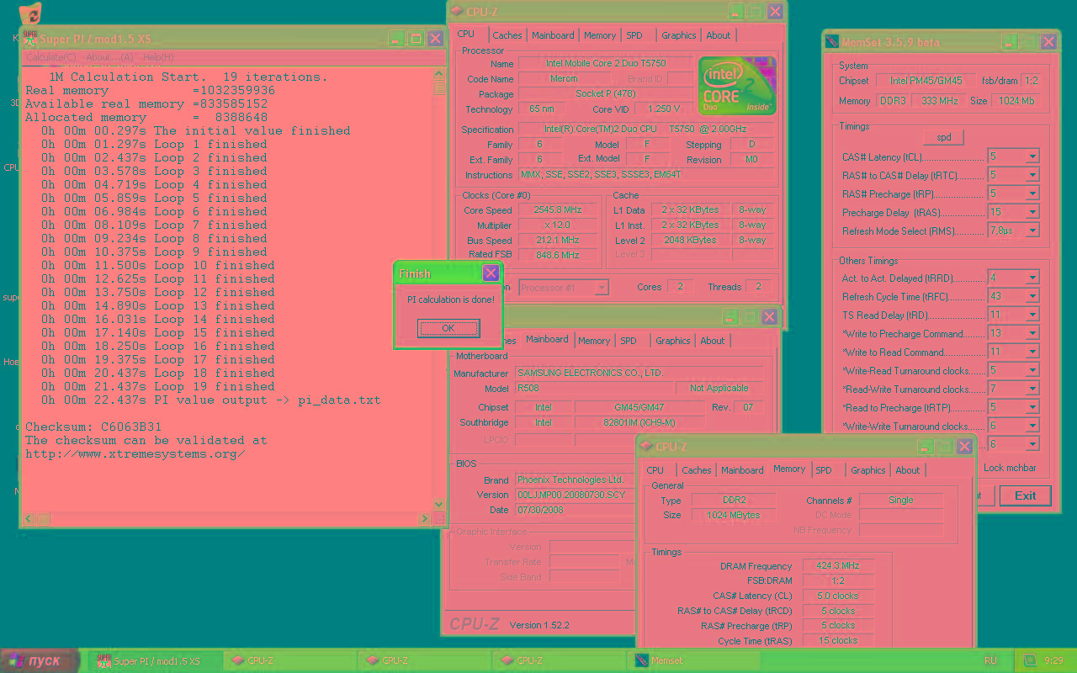Click the Intel Core 2 Duo logo
The height and width of the screenshot is (673, 1077).
[737, 85]
